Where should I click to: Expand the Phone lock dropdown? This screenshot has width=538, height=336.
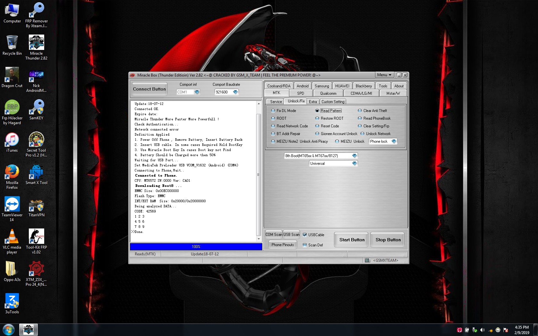pyautogui.click(x=394, y=141)
